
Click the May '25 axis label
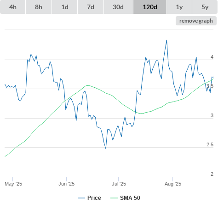(x=13, y=184)
